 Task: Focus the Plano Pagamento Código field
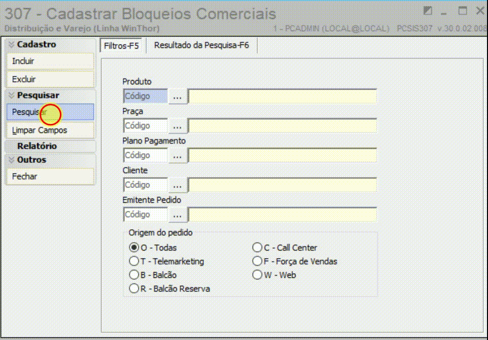tap(146, 155)
